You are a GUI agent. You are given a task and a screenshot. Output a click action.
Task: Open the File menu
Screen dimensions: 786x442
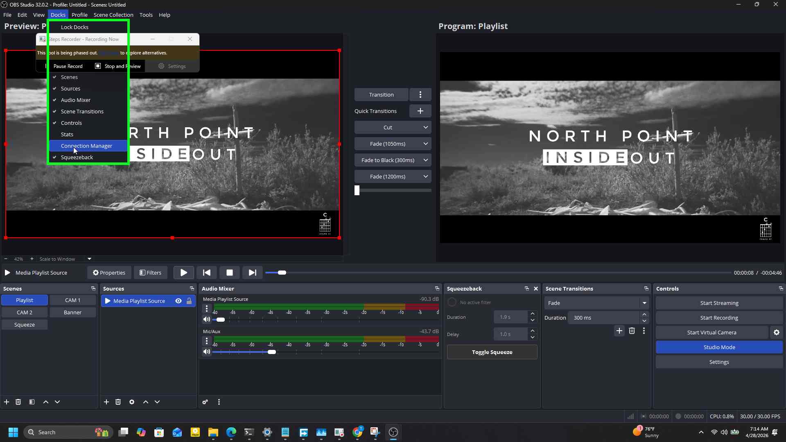click(x=7, y=15)
